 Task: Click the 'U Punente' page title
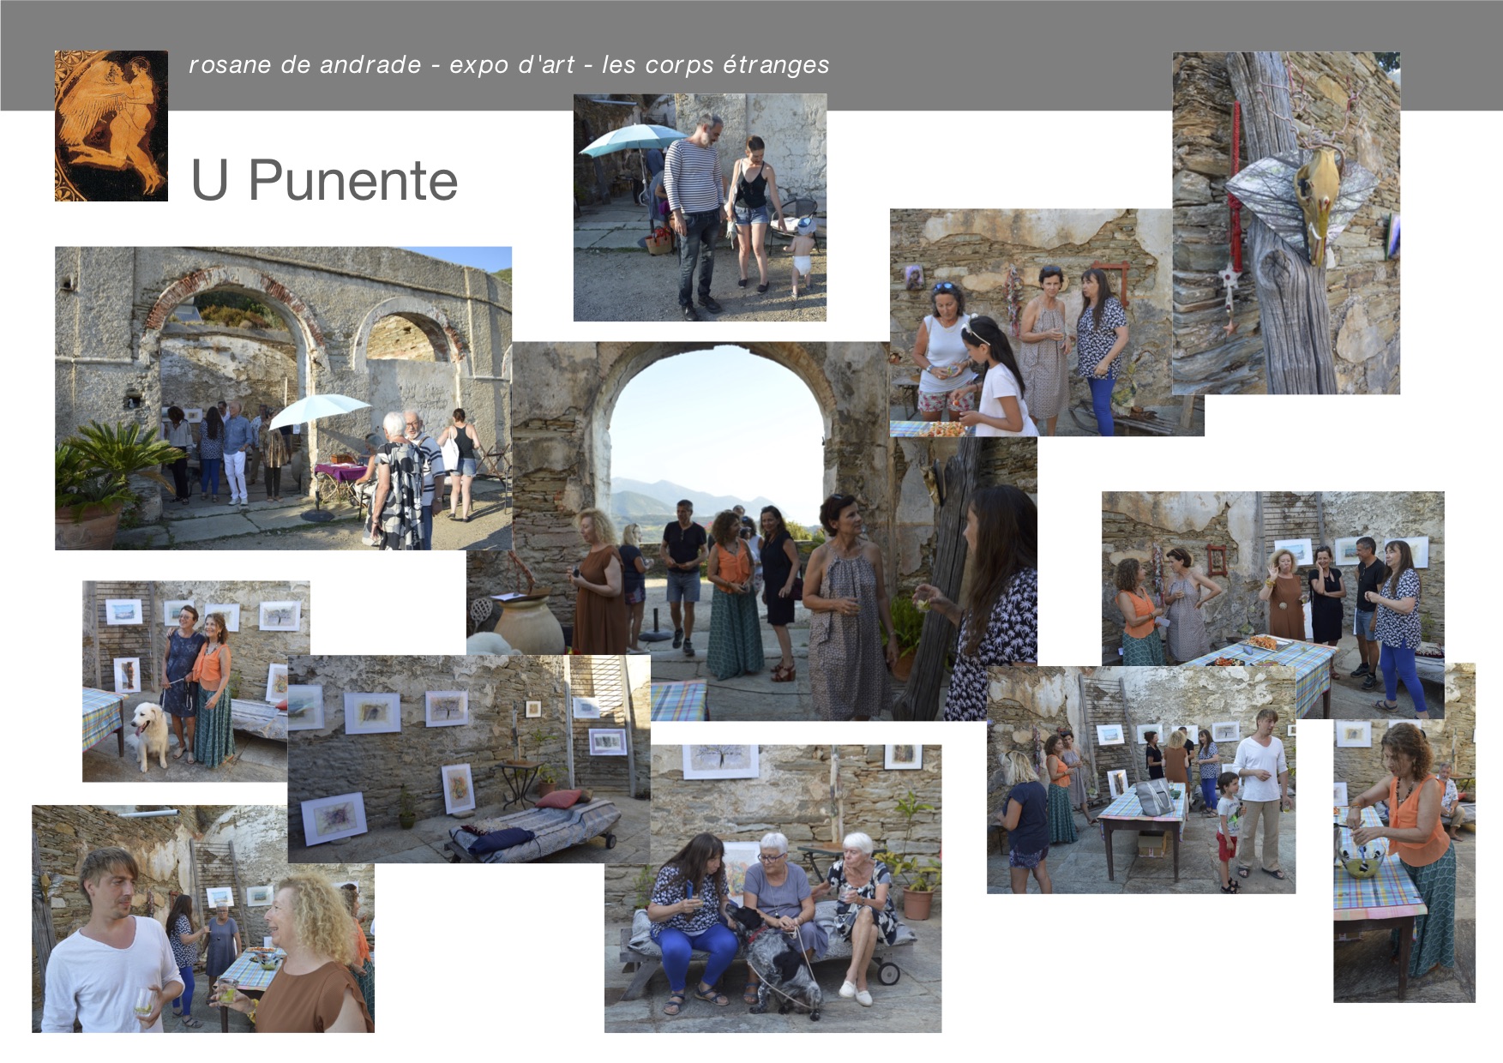tap(324, 180)
